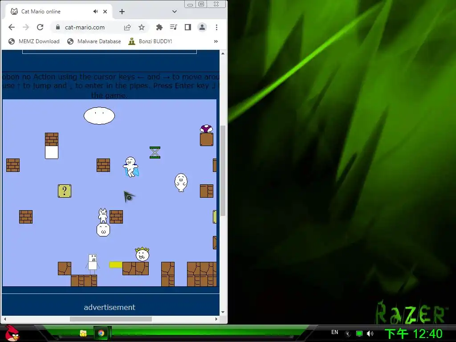The image size is (456, 342).
Task: Click the 12:40 taskbar clock
Action: (x=414, y=334)
